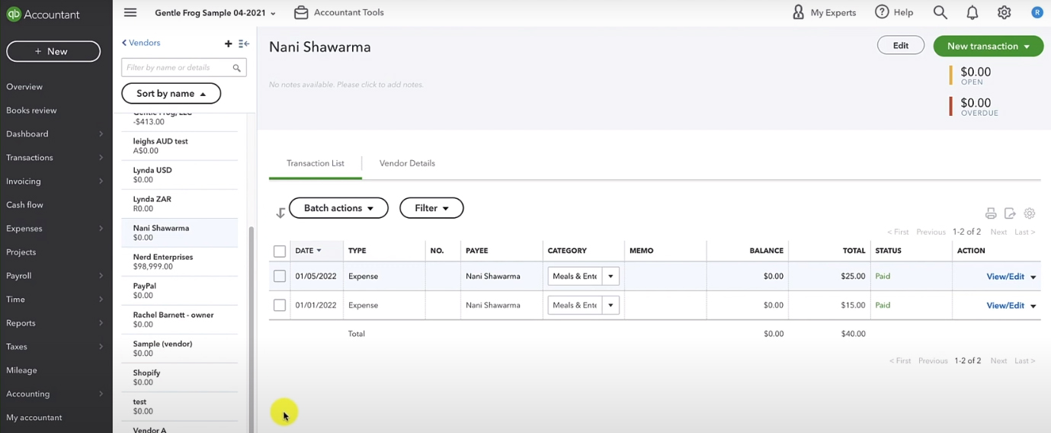Screen dimensions: 1051x433
Task: Collapse the vendor list panel icon
Action: (244, 43)
